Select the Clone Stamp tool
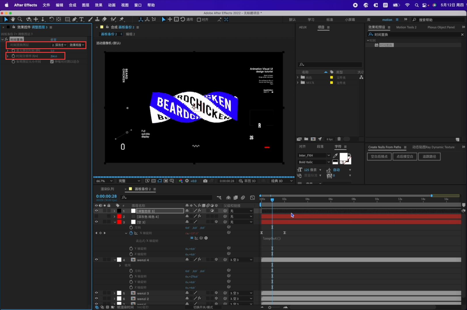Screen dimensions: 467x310 pos(97,19)
